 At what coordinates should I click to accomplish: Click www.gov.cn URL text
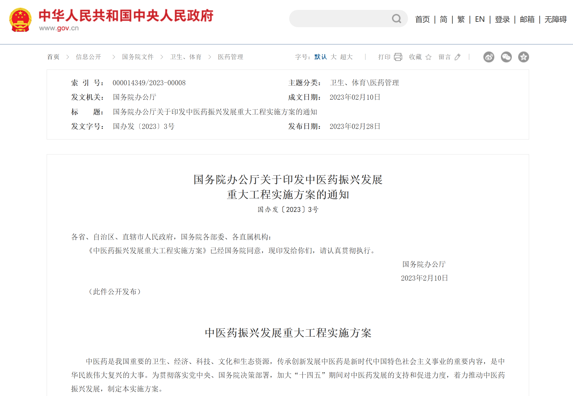coord(59,28)
